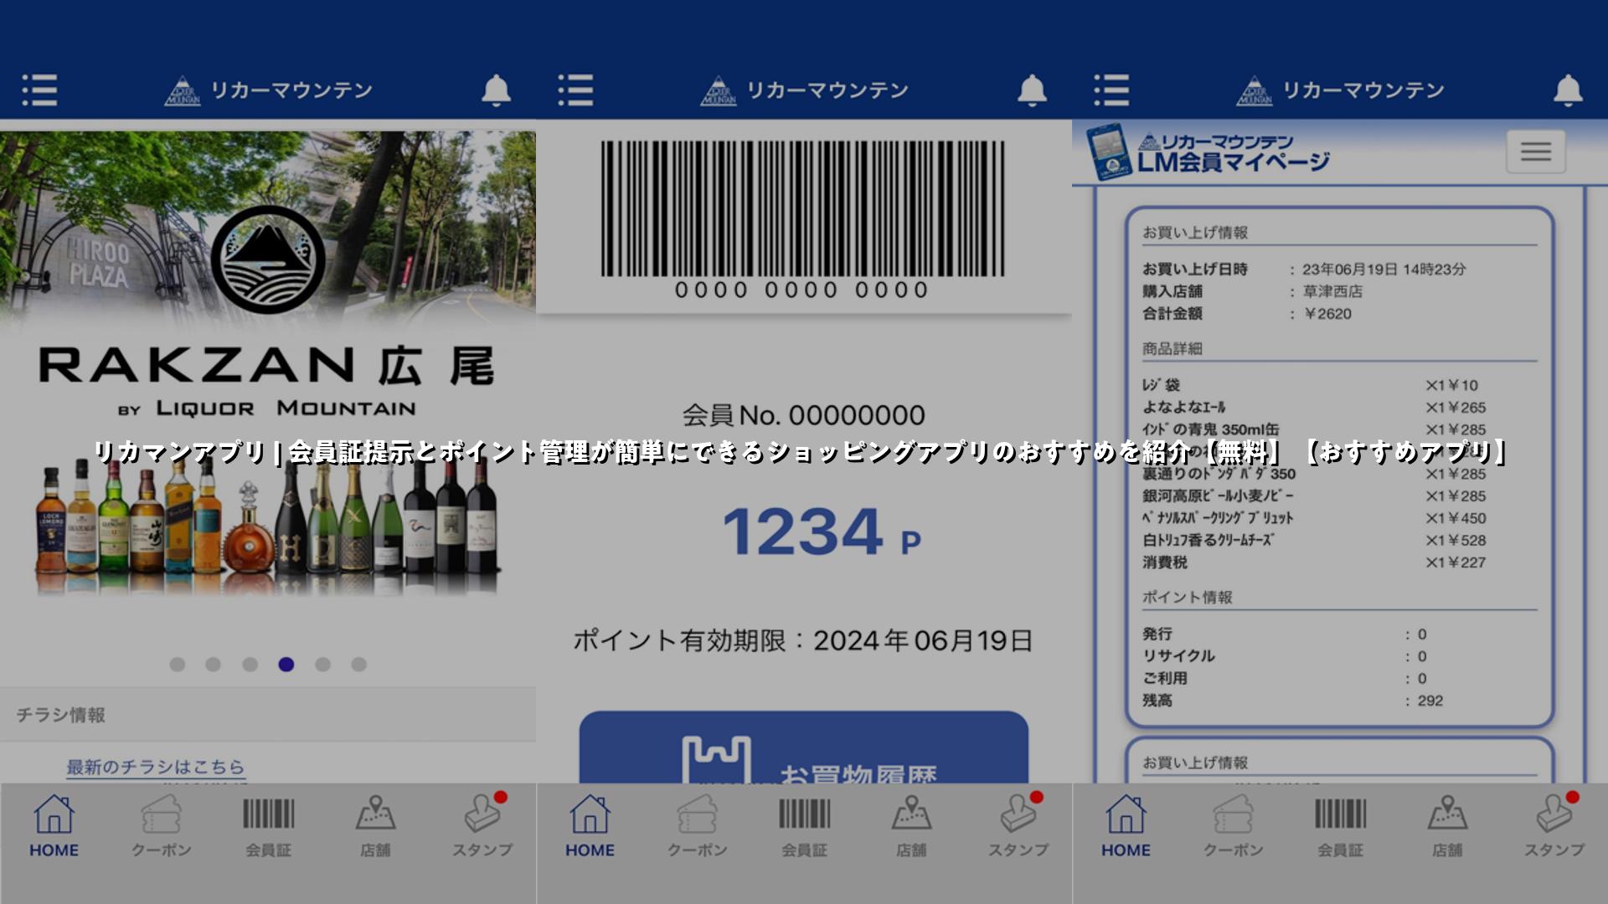The height and width of the screenshot is (904, 1608).
Task: Tap notification bell in left phone screen
Action: [496, 90]
